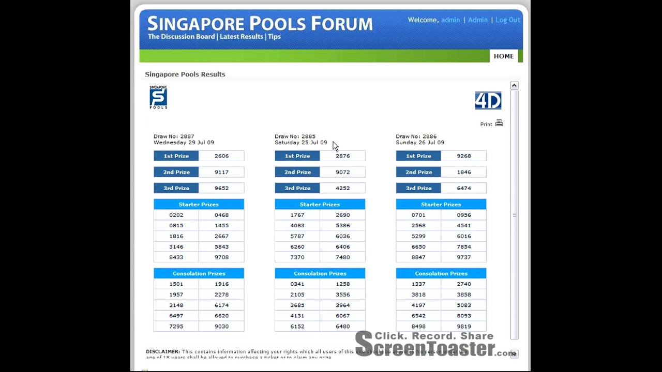Open the HOME tab
Image resolution: width=662 pixels, height=372 pixels.
coord(504,56)
